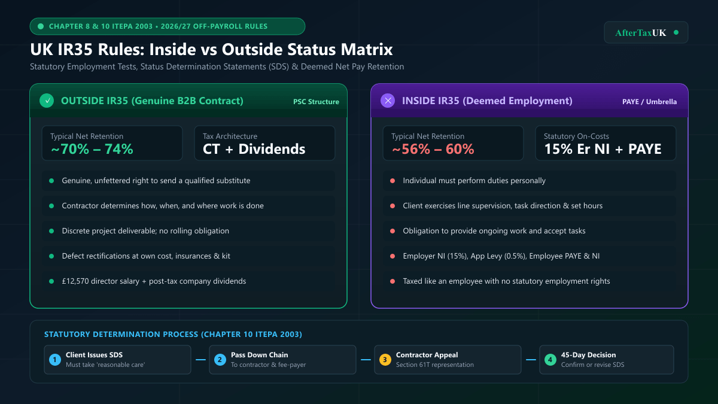Click 'To contractor & fee-payer' caption
This screenshot has height=404, width=718.
point(268,364)
